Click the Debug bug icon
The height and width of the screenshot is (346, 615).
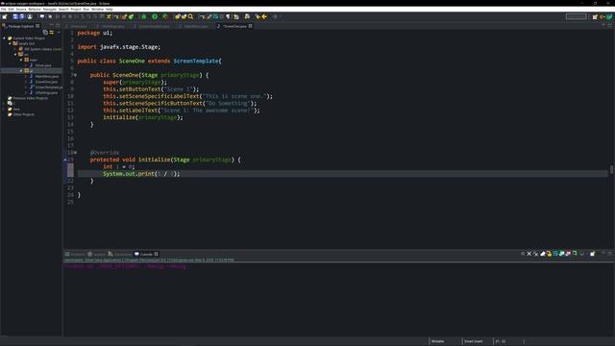pyautogui.click(x=144, y=16)
